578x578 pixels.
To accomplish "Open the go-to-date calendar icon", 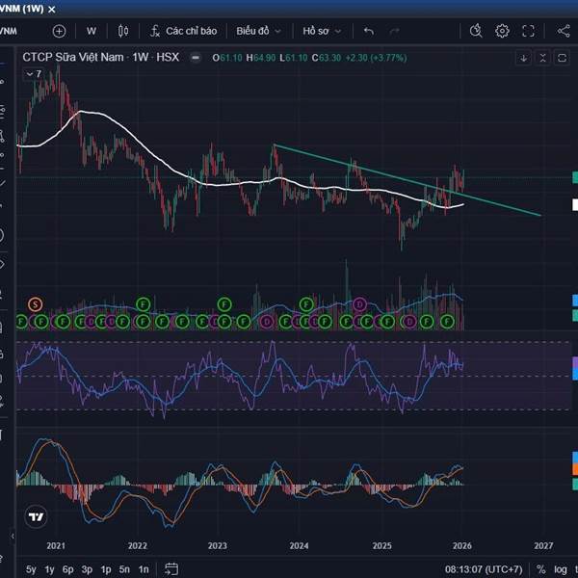I will pyautogui.click(x=171, y=568).
